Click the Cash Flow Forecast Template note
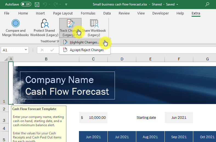This screenshot has width=216, height=142. tap(39, 124)
